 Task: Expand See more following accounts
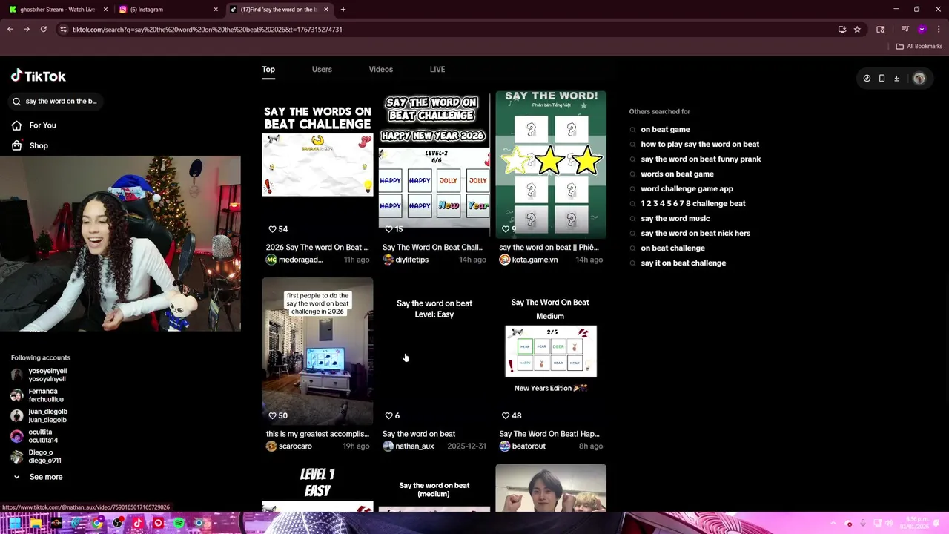coord(37,477)
